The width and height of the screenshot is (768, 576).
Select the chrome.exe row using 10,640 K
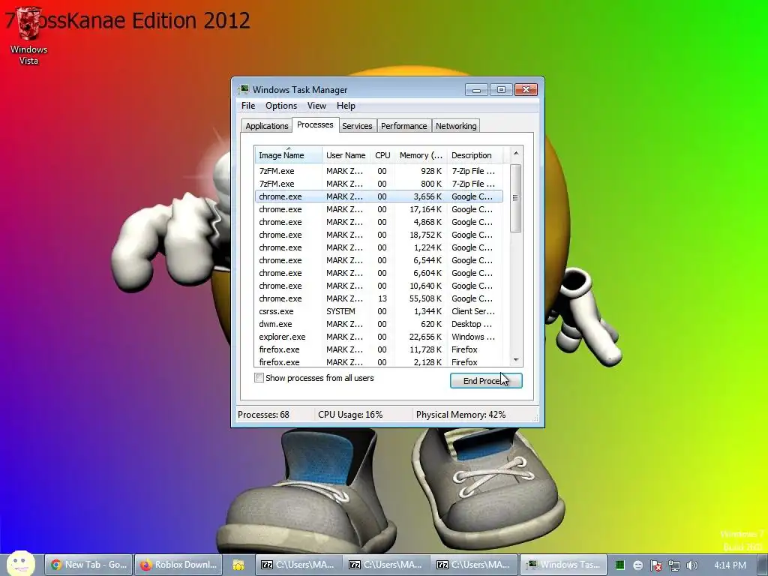(x=379, y=286)
